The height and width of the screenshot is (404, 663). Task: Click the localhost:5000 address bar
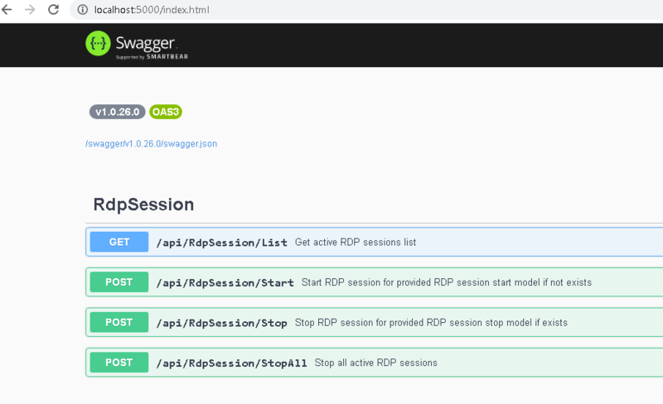coord(366,9)
